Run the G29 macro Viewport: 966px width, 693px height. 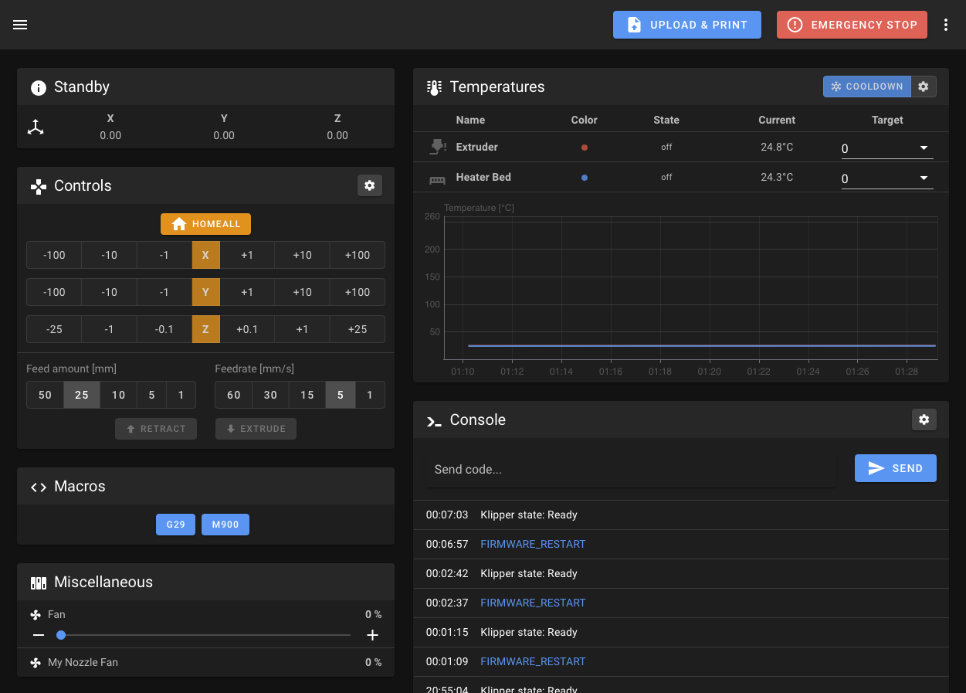tap(175, 525)
